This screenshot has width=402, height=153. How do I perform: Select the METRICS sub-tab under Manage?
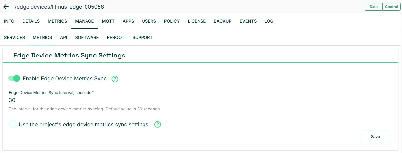point(42,37)
